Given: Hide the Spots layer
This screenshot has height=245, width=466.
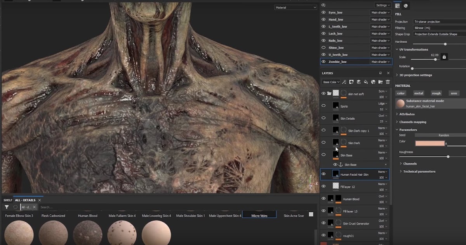Looking at the screenshot, I should pos(323,106).
